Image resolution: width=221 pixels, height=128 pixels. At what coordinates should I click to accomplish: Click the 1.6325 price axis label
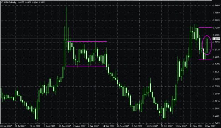216,72
